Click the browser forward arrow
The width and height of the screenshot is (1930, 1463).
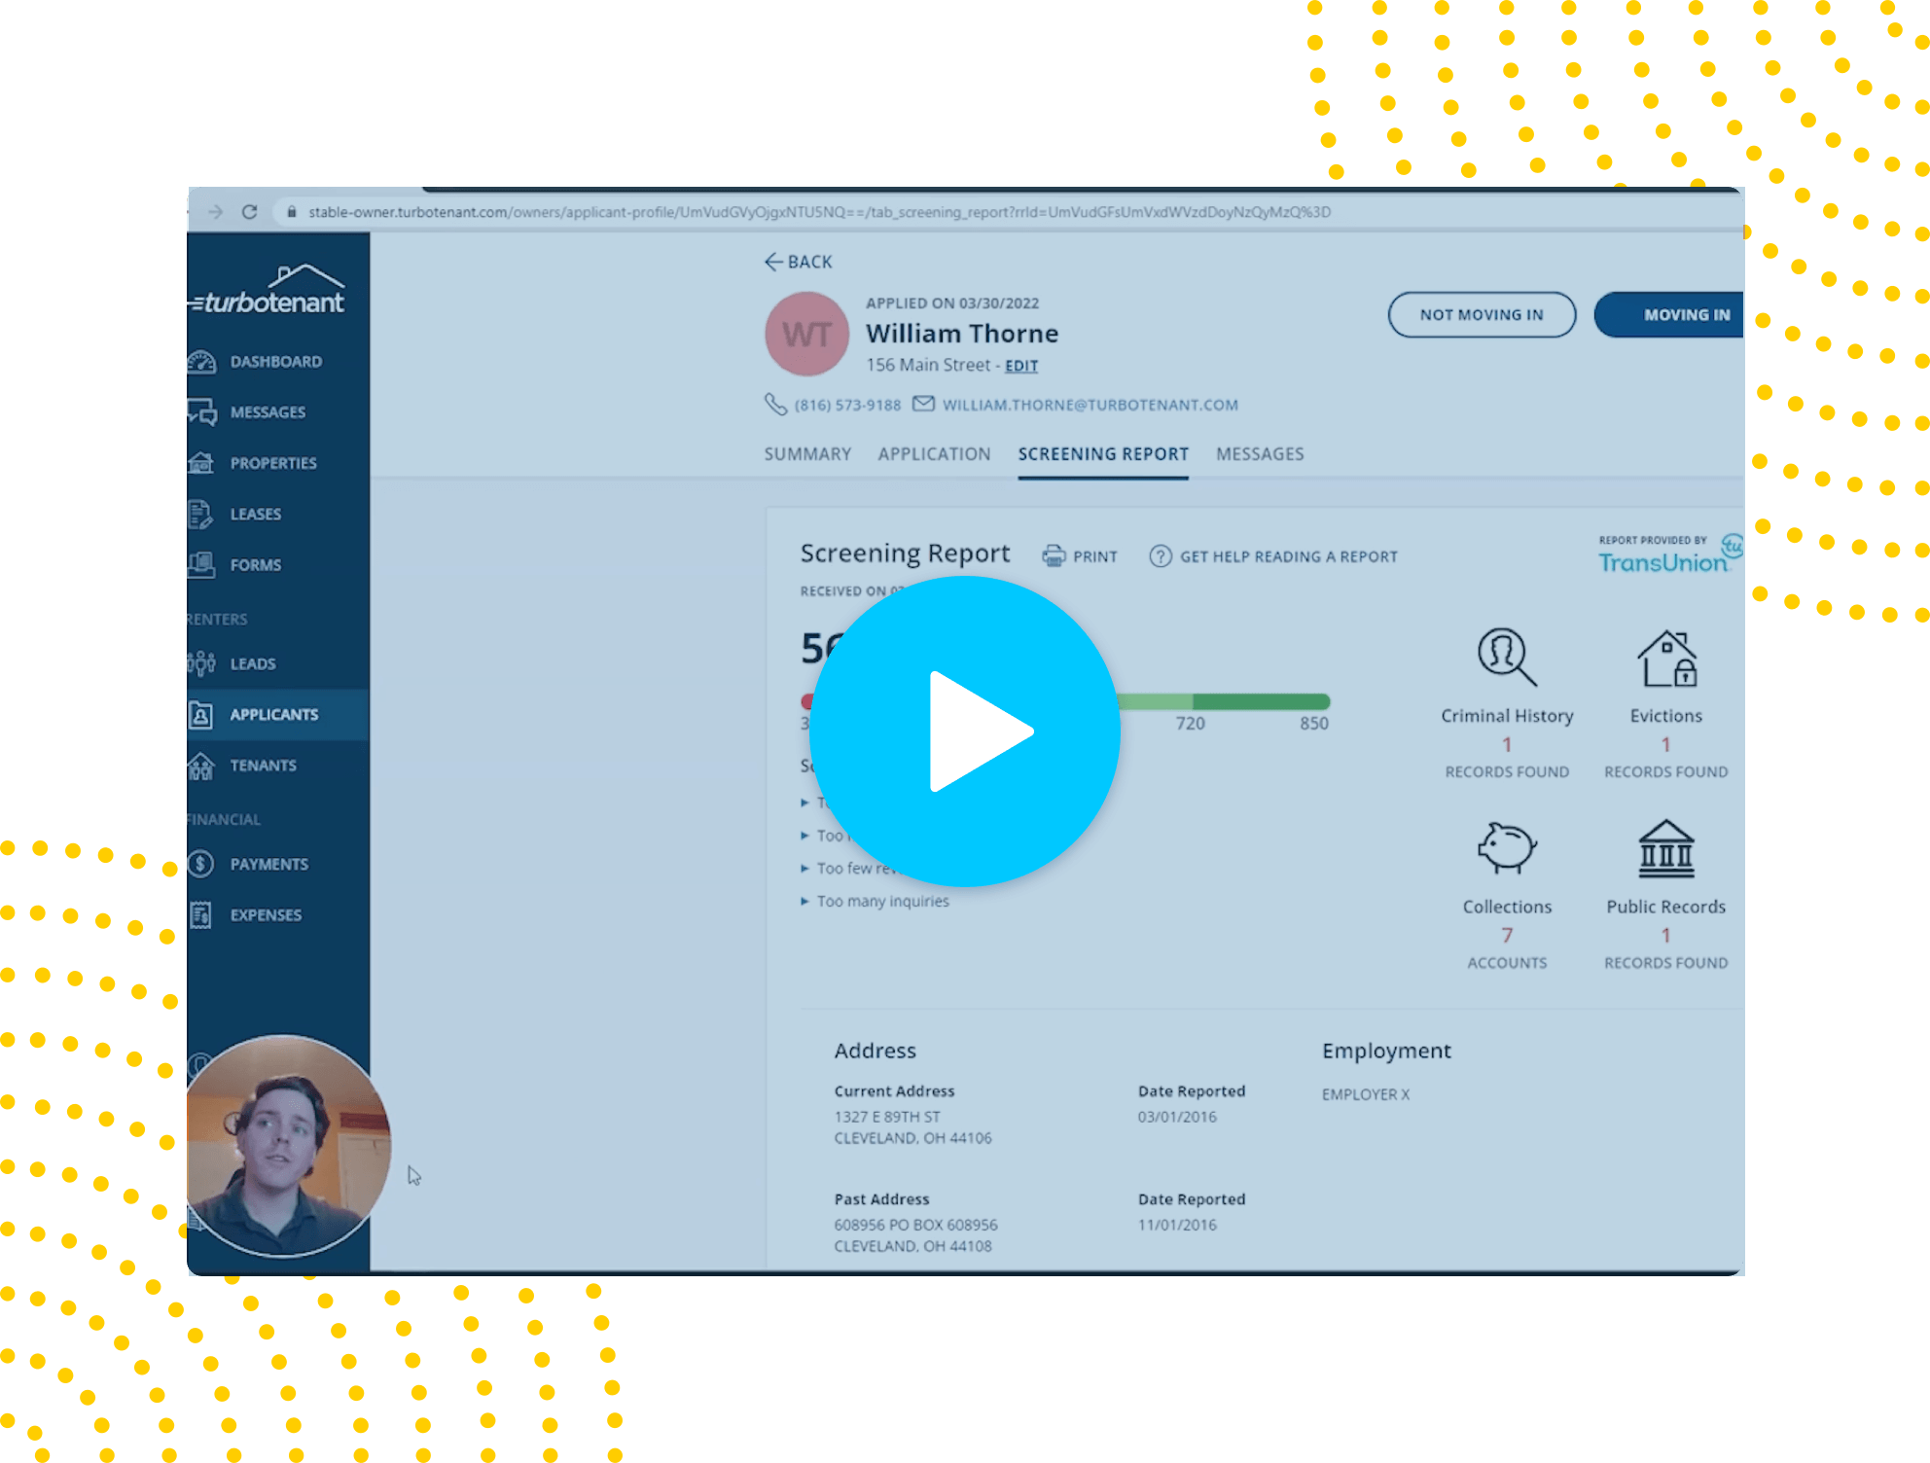pos(216,212)
